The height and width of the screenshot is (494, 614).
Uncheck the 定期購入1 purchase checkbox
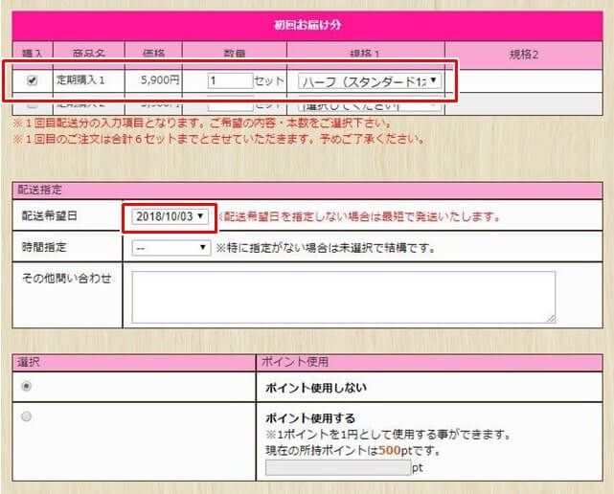tap(33, 80)
